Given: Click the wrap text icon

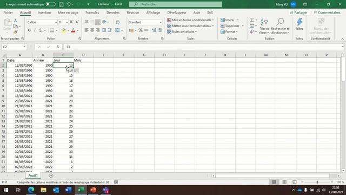Looking at the screenshot, I should tap(118, 22).
